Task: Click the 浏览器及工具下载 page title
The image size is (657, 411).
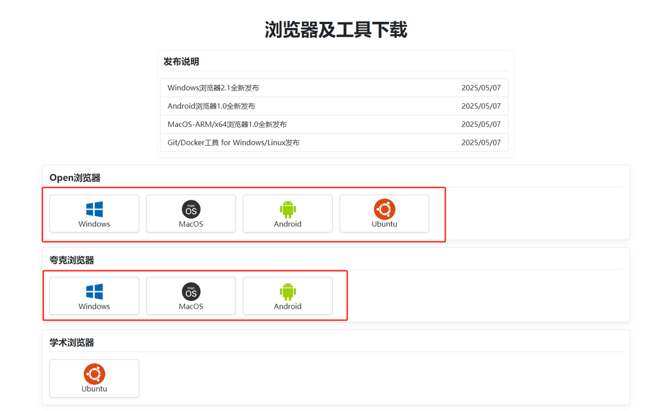Action: [335, 30]
